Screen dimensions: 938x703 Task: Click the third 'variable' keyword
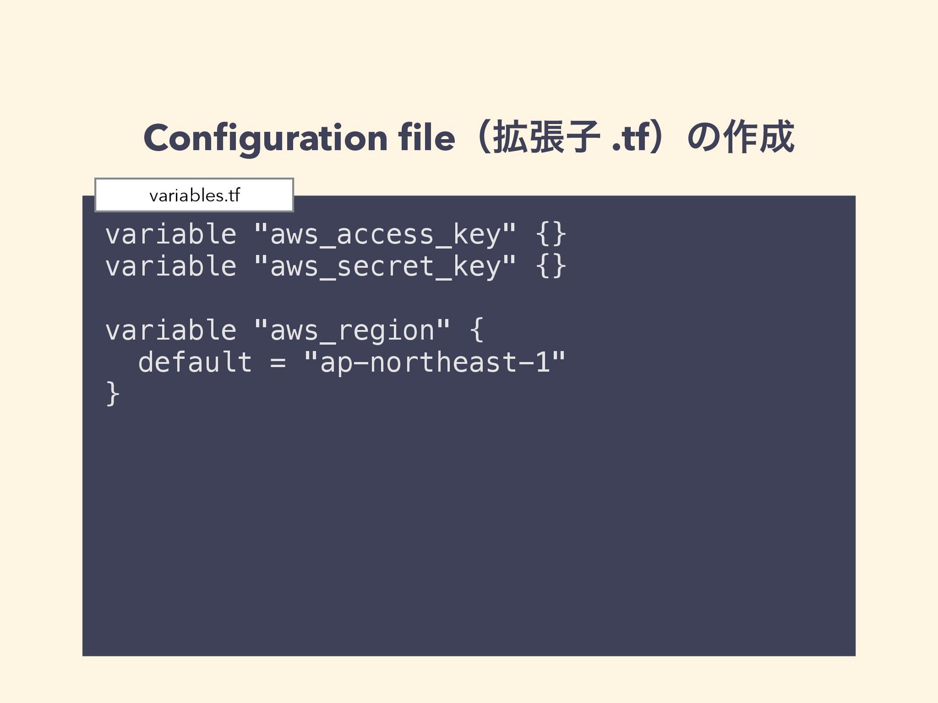pos(171,331)
